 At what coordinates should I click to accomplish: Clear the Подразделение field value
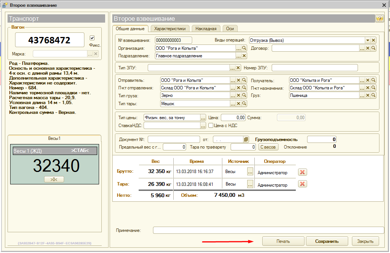(x=244, y=56)
